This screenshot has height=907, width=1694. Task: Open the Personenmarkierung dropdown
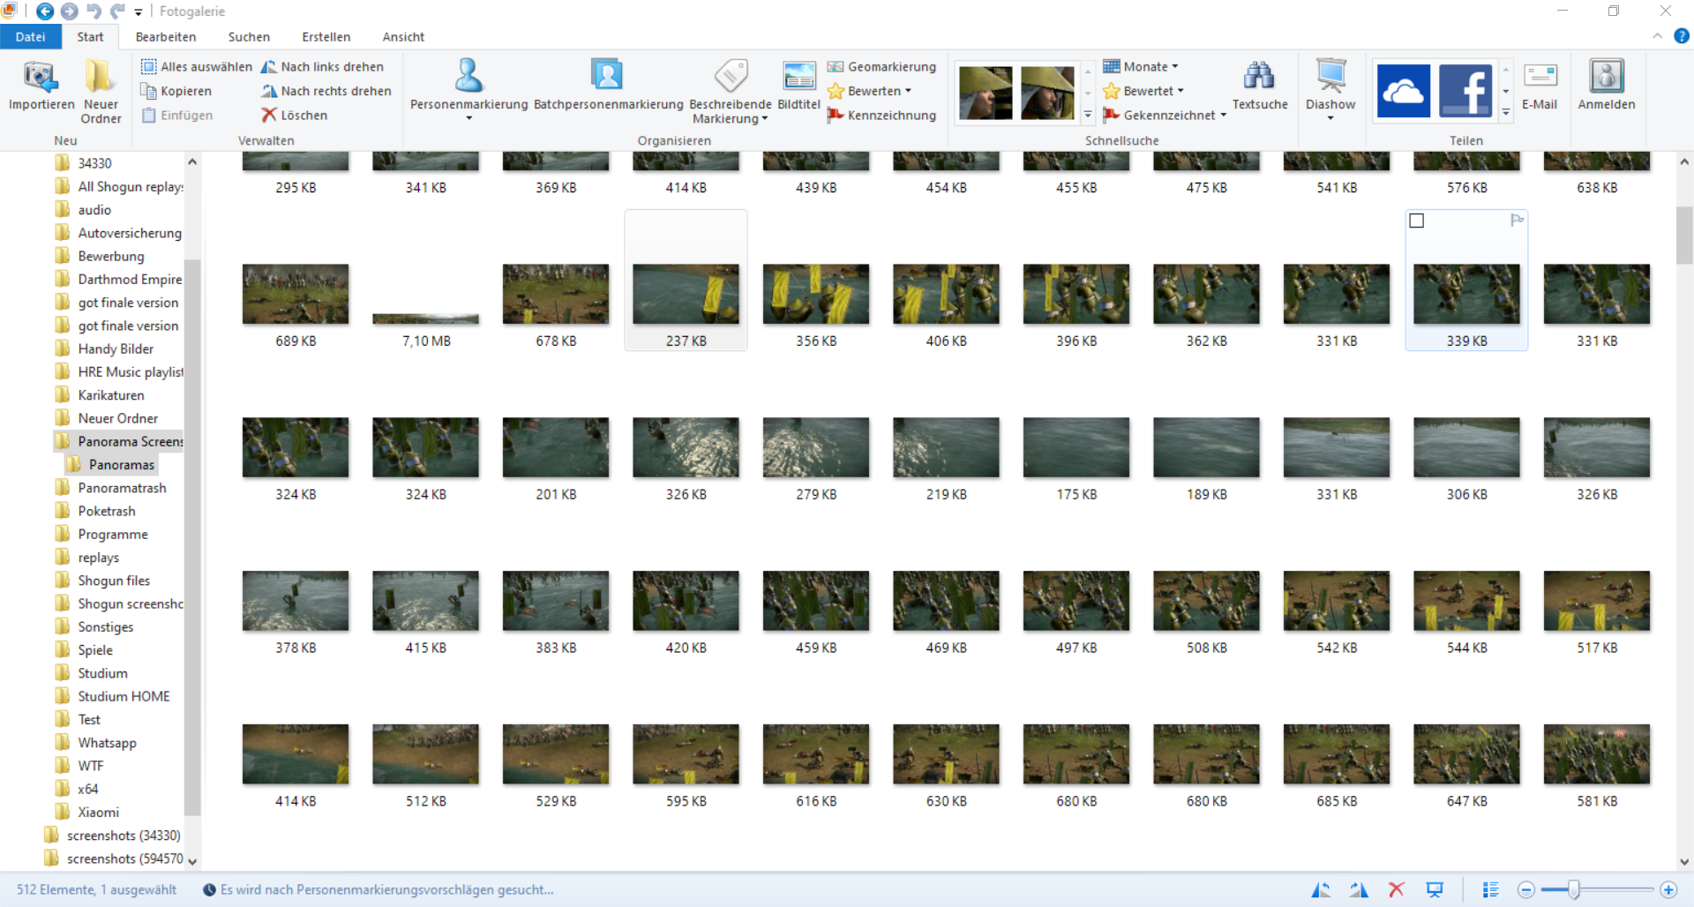[468, 118]
